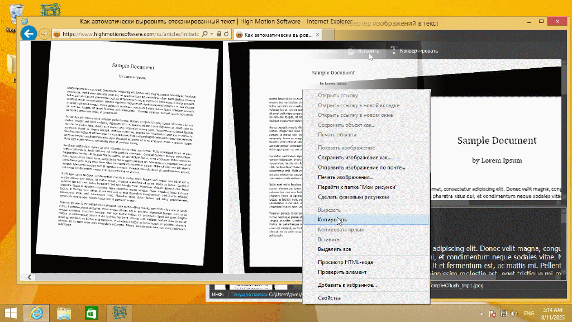Screen dimensions: 572x322
Task: Click the security lock icon in address bar
Action: (x=219, y=34)
